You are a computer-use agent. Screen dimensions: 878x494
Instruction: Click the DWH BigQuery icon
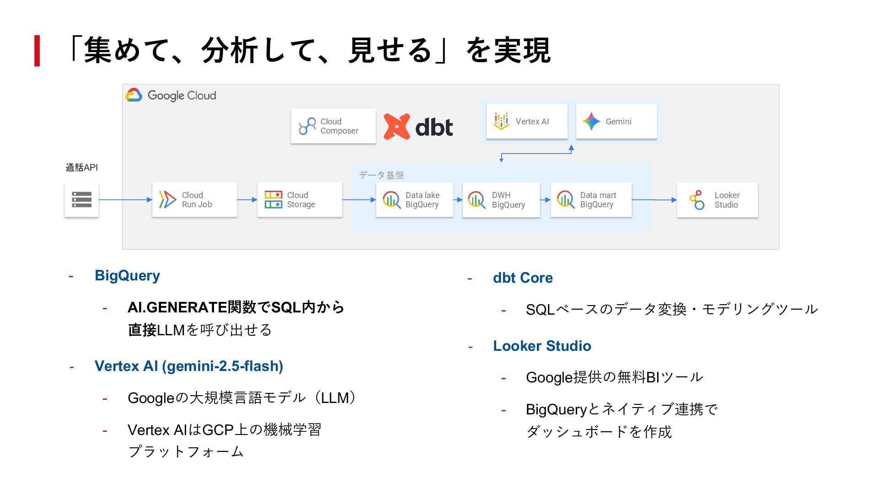click(476, 200)
